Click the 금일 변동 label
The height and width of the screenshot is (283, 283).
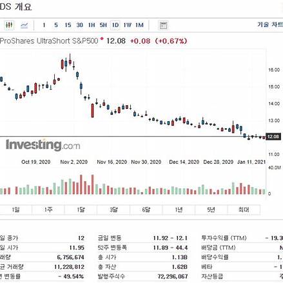pyautogui.click(x=110, y=238)
